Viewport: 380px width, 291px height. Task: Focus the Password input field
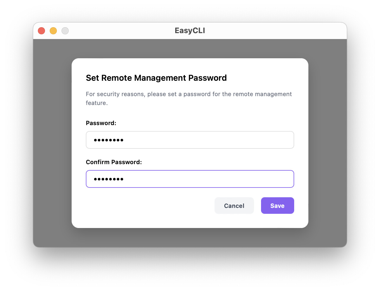point(190,140)
